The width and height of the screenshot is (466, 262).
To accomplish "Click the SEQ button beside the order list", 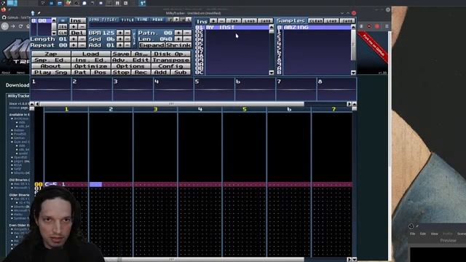I will [x=63, y=27].
